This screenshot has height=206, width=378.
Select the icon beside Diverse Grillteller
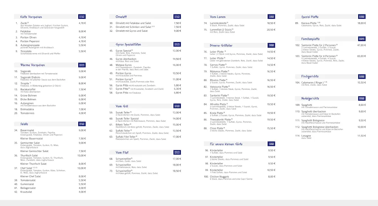click(x=271, y=45)
